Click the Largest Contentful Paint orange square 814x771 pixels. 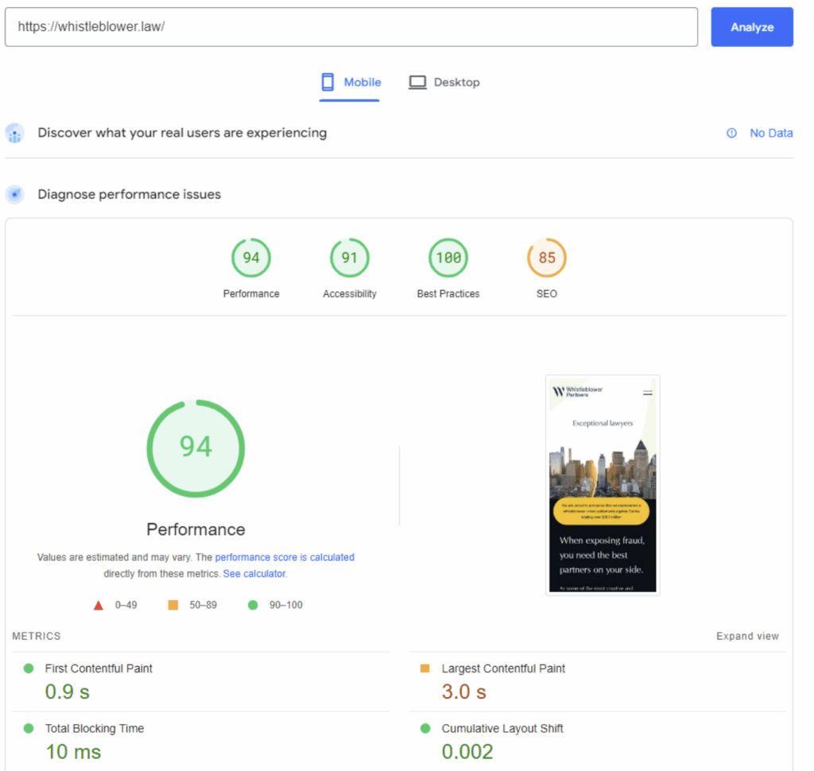(x=425, y=668)
